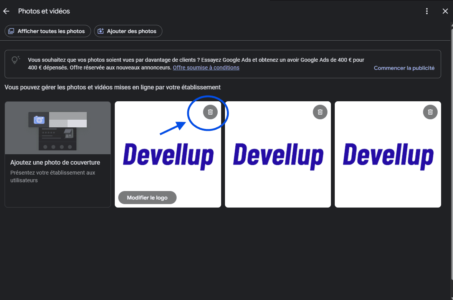Click the lightbulb icon in the Ads banner
The height and width of the screenshot is (300, 453).
[15, 59]
